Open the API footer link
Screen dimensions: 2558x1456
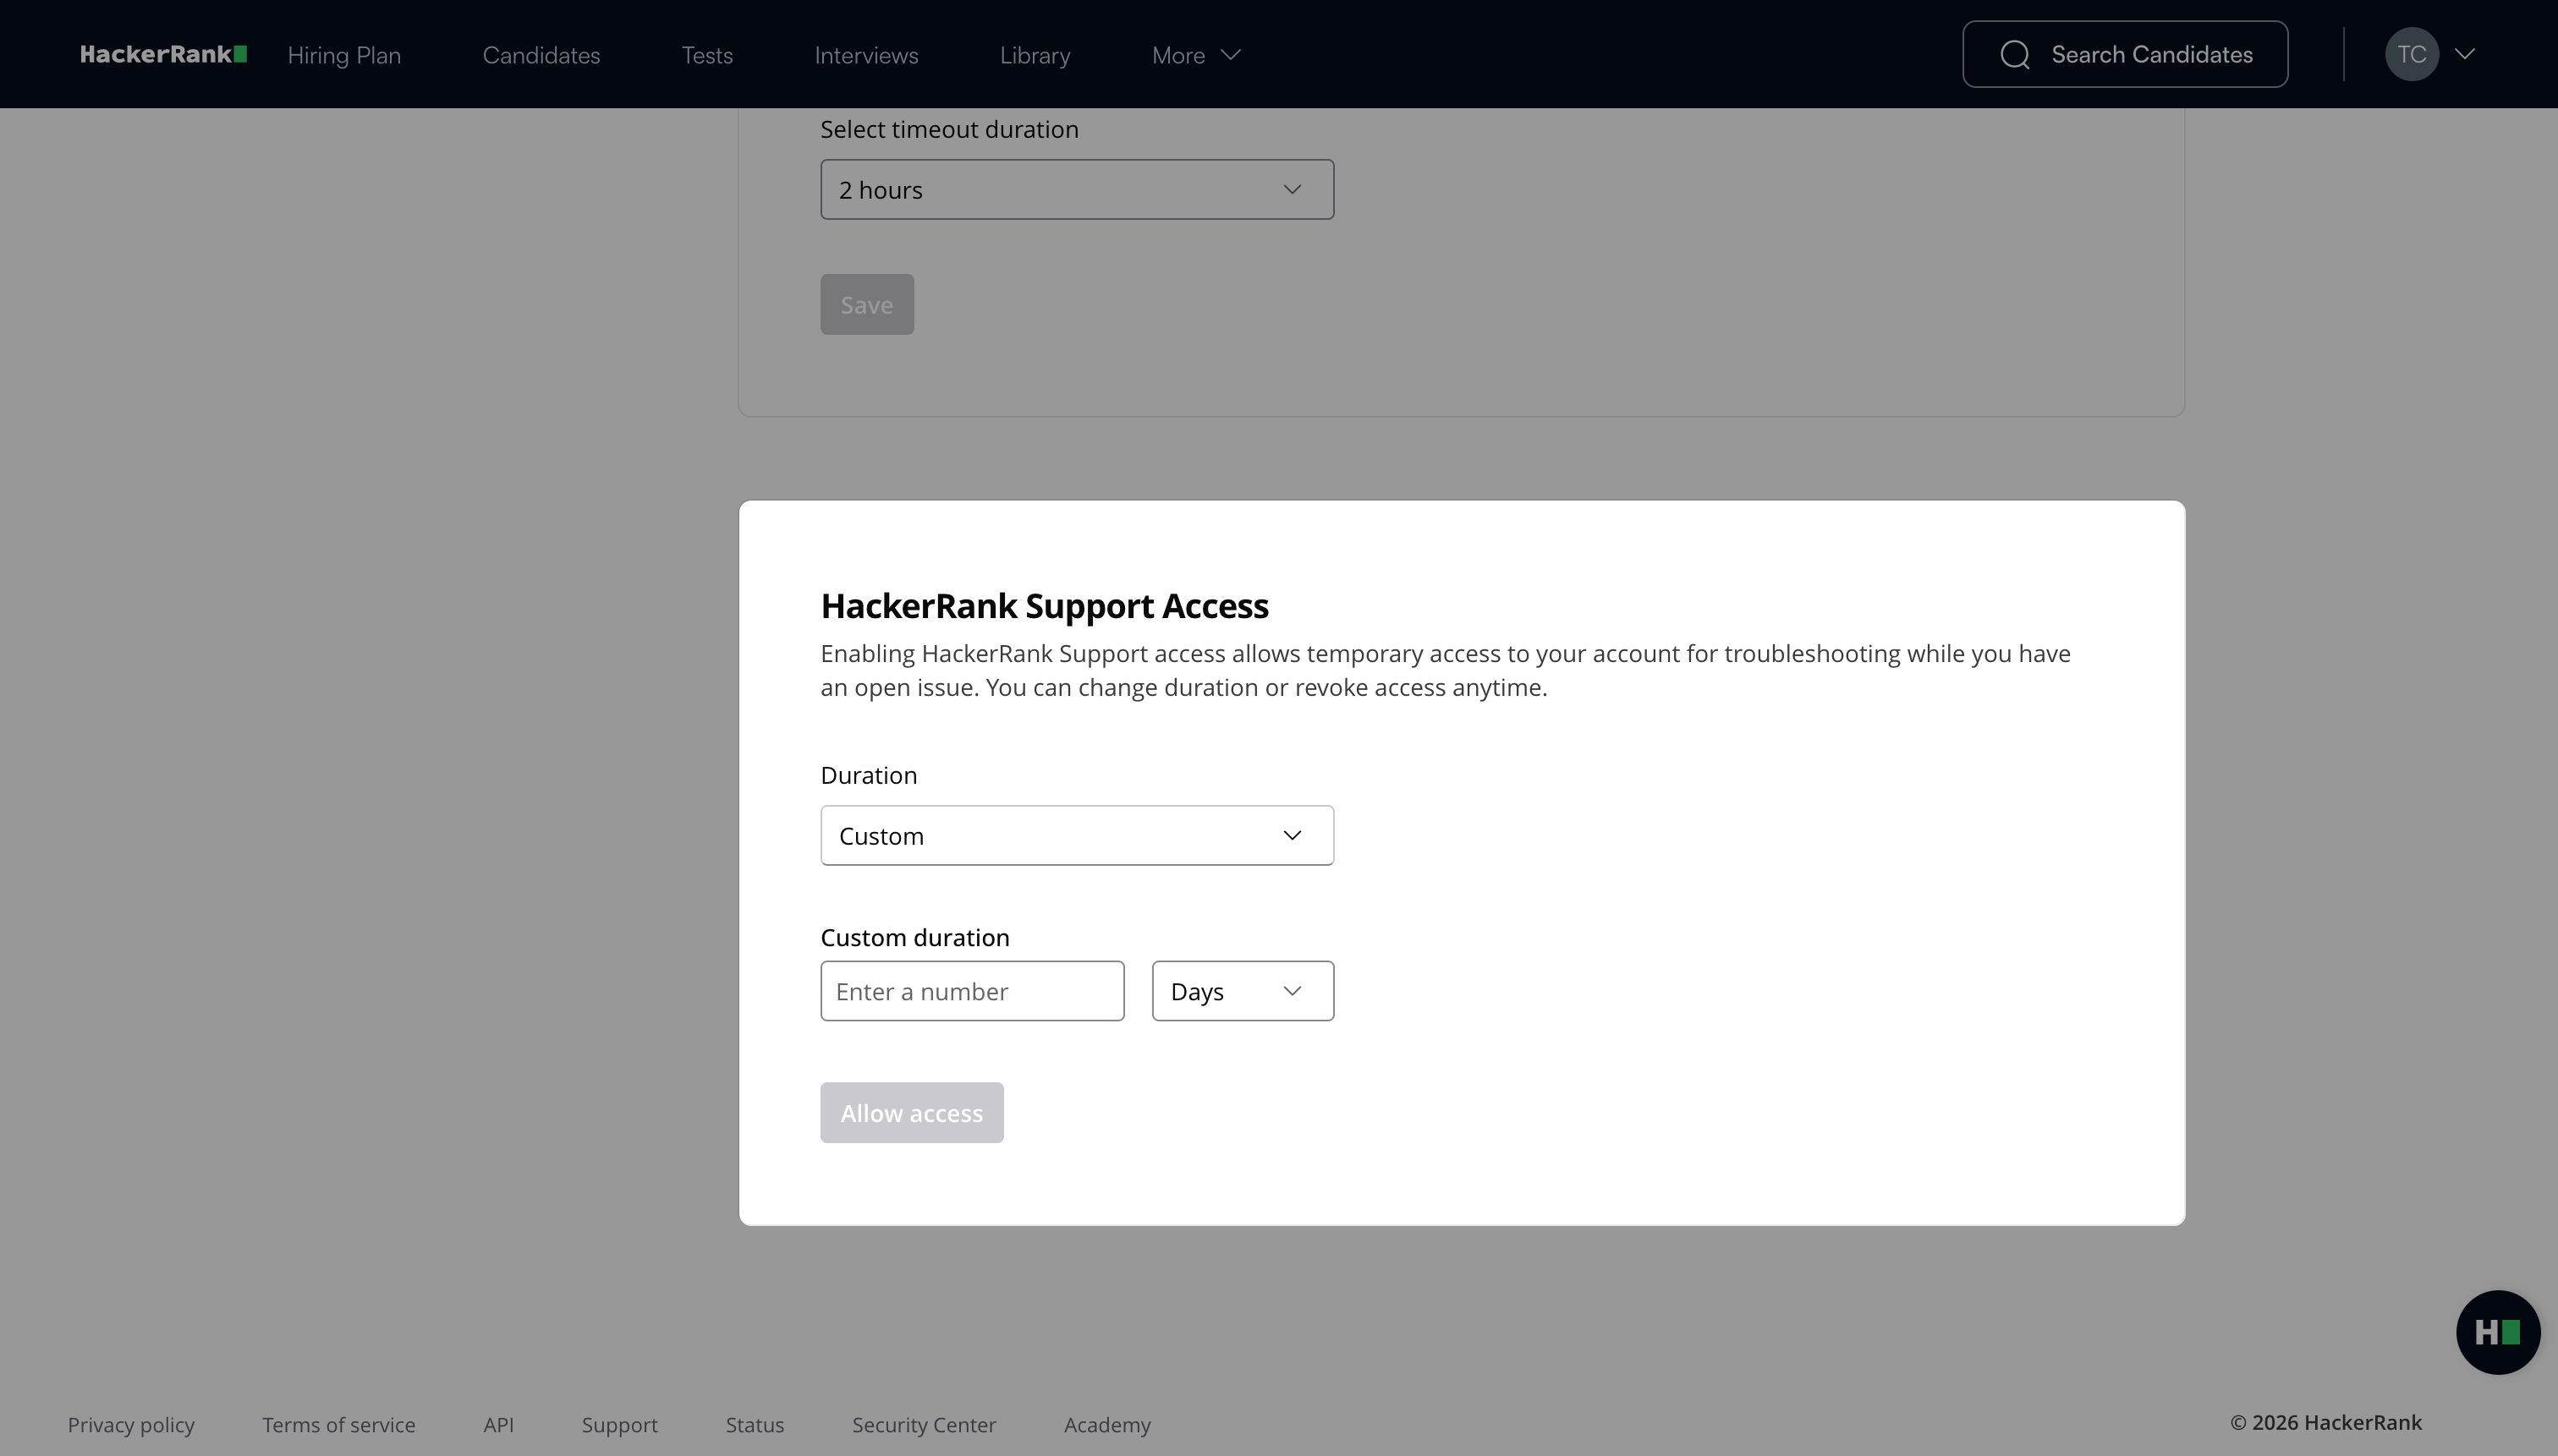(x=498, y=1425)
